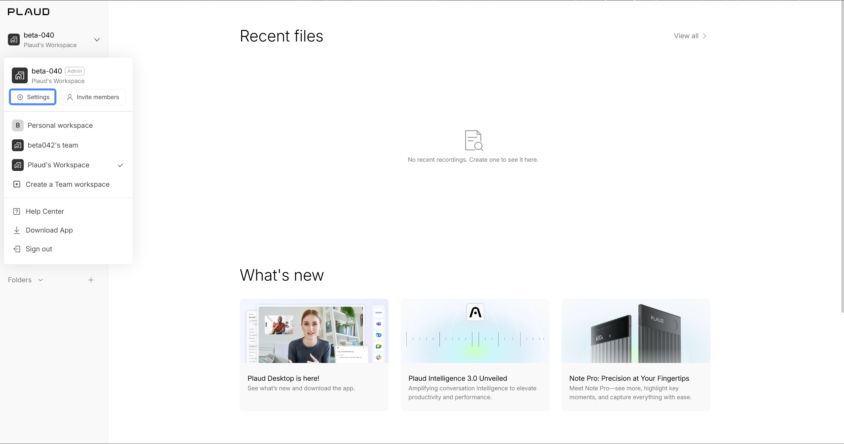This screenshot has width=844, height=444.
Task: Click the Sign out door icon
Action: click(x=17, y=249)
